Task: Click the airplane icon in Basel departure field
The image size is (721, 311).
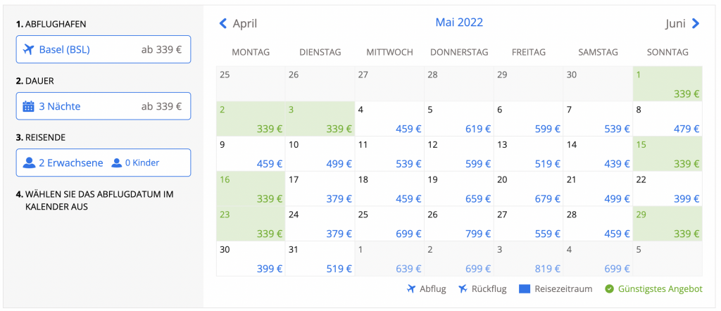Action: 29,50
